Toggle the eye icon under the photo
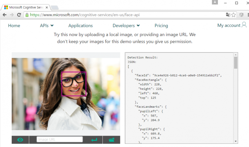Image resolution: width=249 pixels, height=147 pixels. click(20, 140)
